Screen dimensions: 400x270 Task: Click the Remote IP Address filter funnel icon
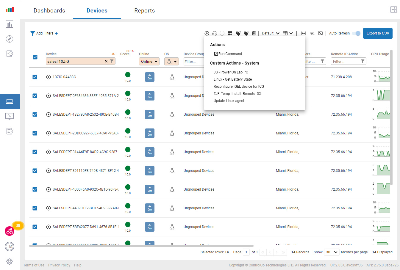click(x=362, y=61)
